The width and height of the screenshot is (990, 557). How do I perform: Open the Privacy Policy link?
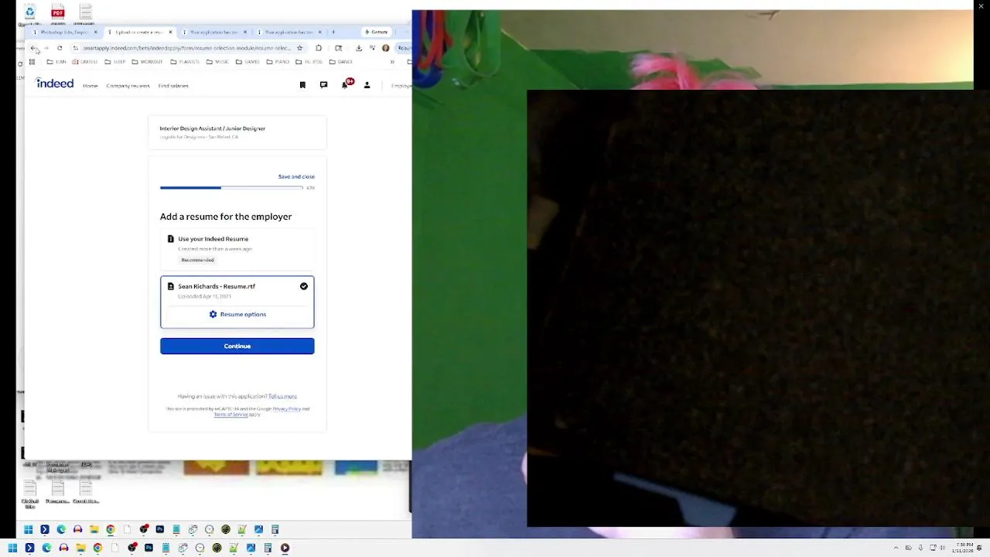pyautogui.click(x=287, y=408)
